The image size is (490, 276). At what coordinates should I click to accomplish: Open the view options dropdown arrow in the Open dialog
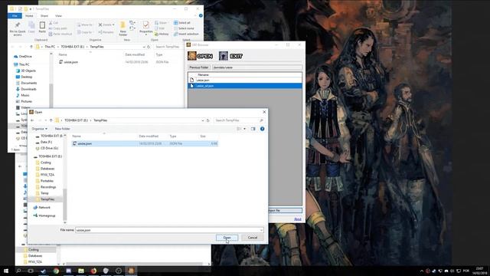[x=245, y=129]
